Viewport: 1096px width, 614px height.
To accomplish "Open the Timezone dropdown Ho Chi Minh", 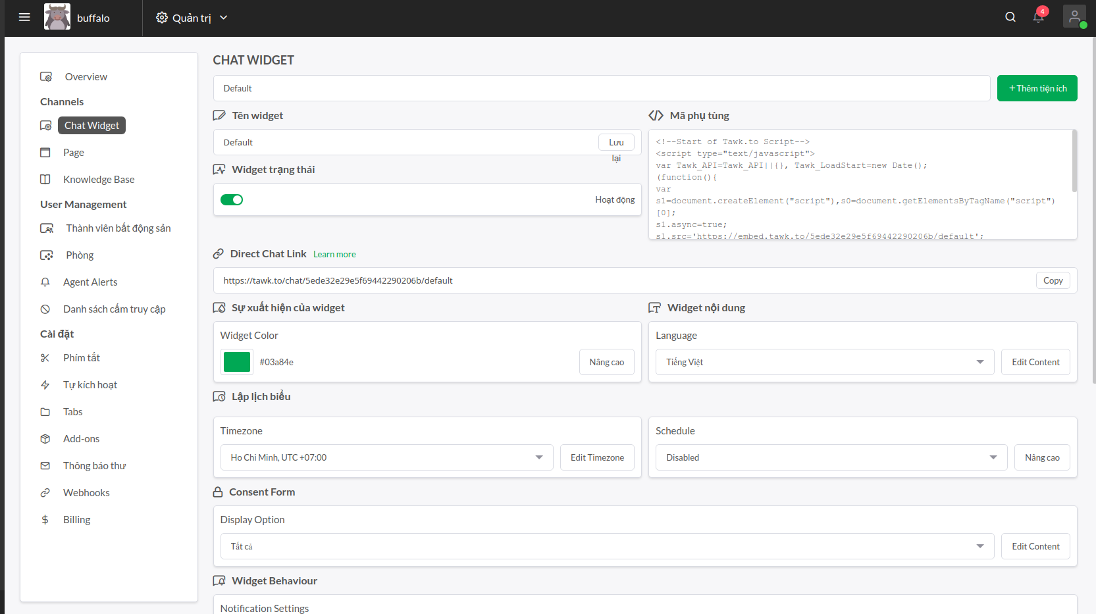I will coord(386,457).
